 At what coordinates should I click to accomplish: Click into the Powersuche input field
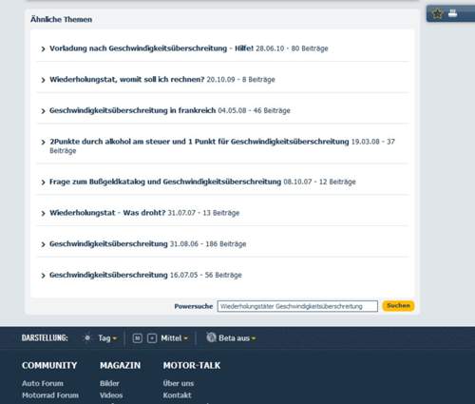297,306
